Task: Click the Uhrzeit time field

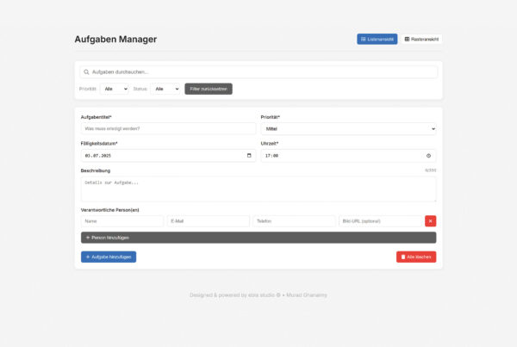Action: tap(348, 156)
